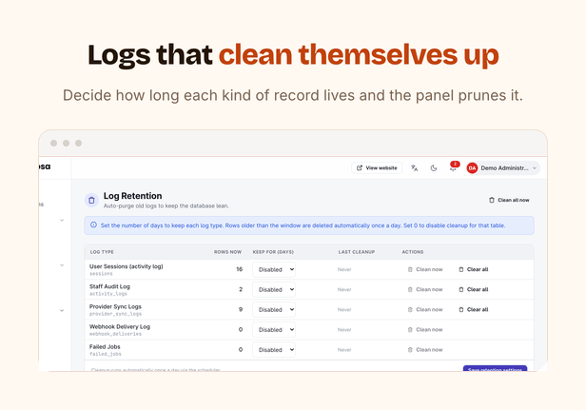Screen dimensions: 586x410
Task: Click the LAST CLEANUP column header
Action: 357,252
